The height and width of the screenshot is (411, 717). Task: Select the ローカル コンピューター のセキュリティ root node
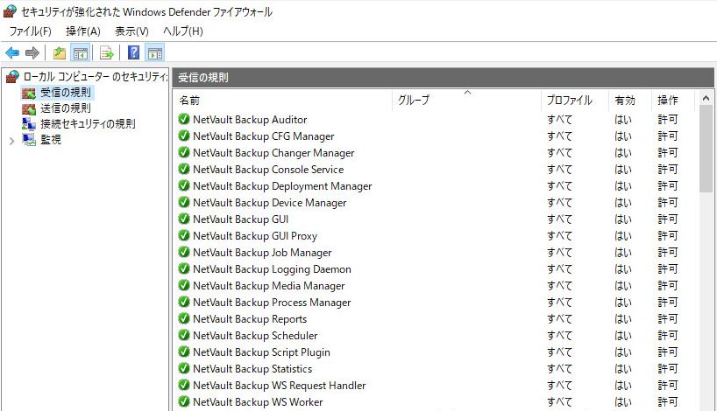coord(96,77)
